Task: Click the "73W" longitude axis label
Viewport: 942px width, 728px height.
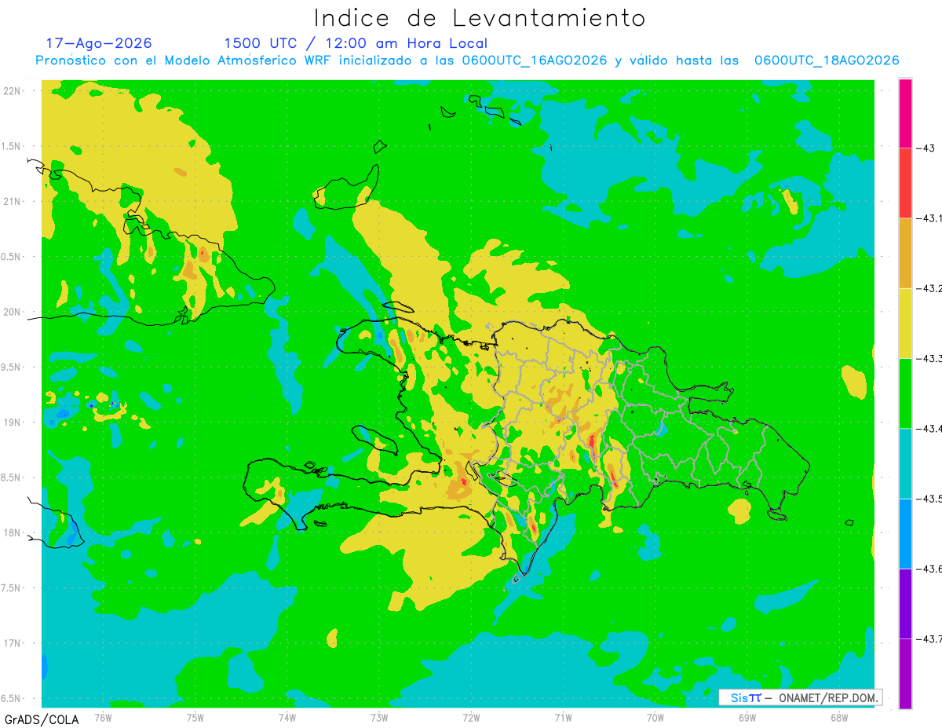Action: [x=379, y=716]
